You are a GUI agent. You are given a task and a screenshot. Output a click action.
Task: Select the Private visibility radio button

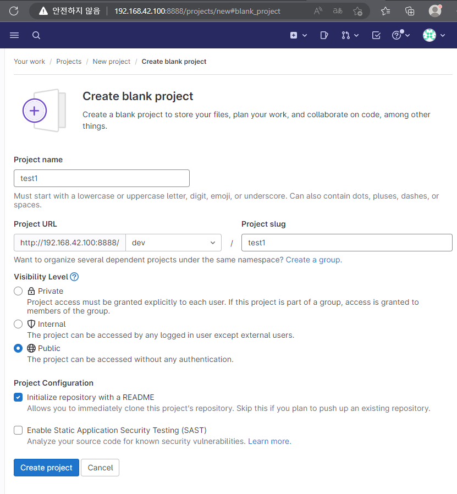tap(18, 291)
